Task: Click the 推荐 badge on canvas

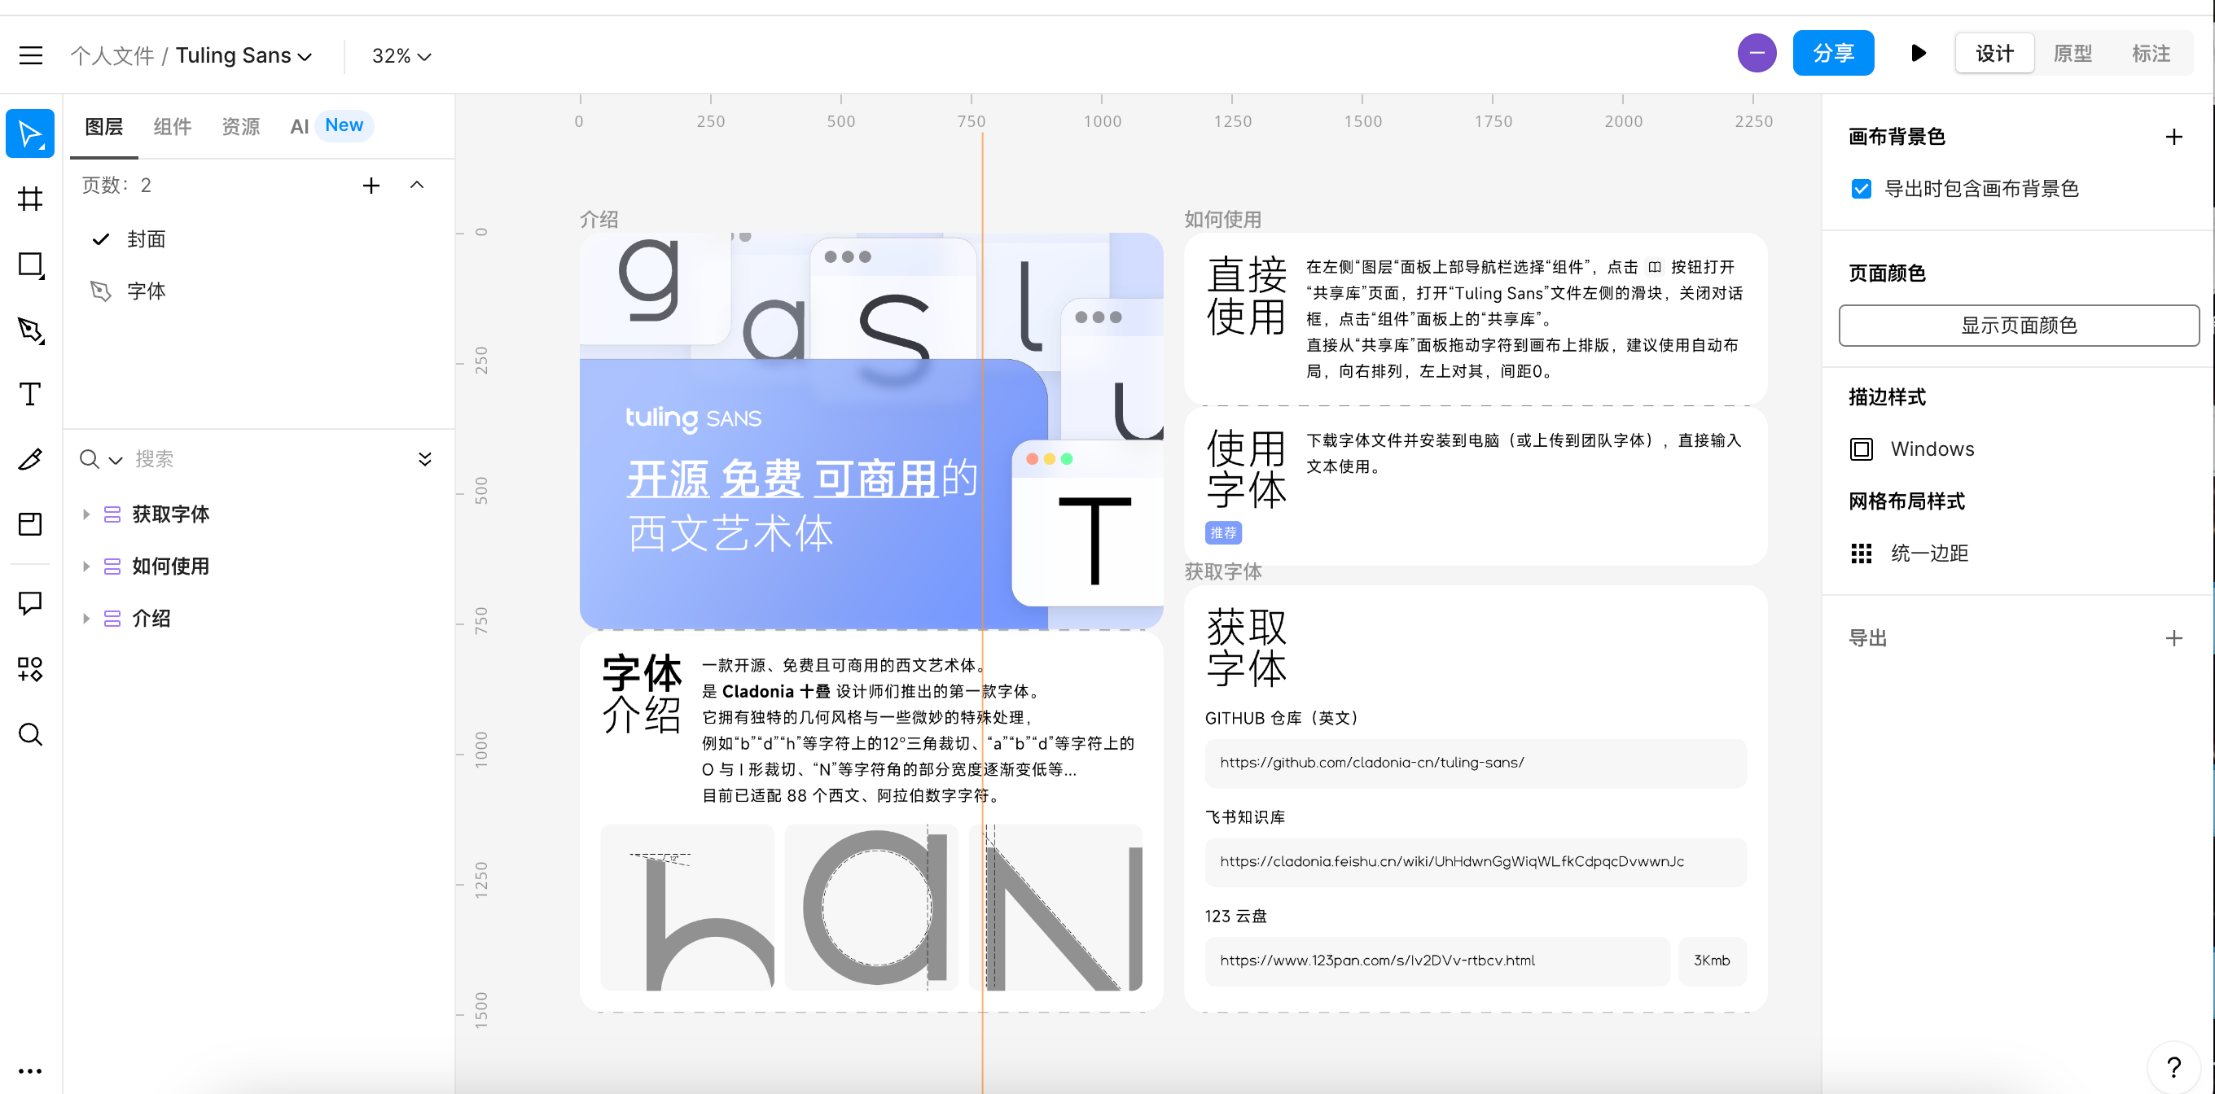Action: pyautogui.click(x=1222, y=533)
